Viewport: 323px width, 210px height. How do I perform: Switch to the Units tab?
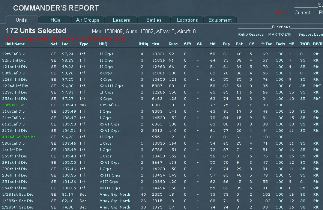click(21, 20)
